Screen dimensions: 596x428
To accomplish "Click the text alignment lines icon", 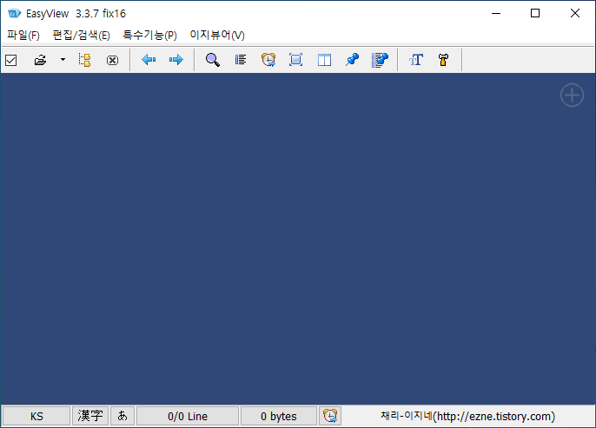I will pyautogui.click(x=241, y=60).
